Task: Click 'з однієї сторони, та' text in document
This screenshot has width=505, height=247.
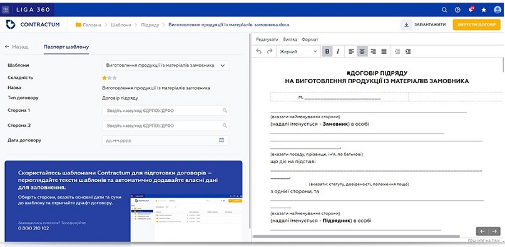Action: click(295, 191)
